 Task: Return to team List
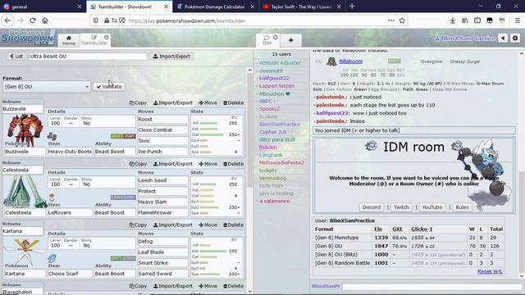click(x=16, y=57)
